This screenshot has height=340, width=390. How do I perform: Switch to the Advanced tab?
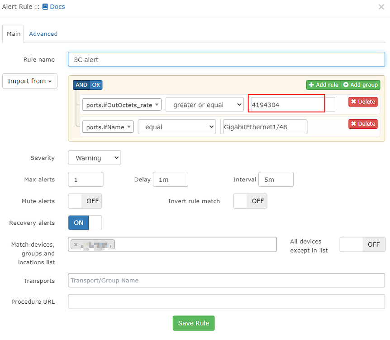pyautogui.click(x=43, y=34)
